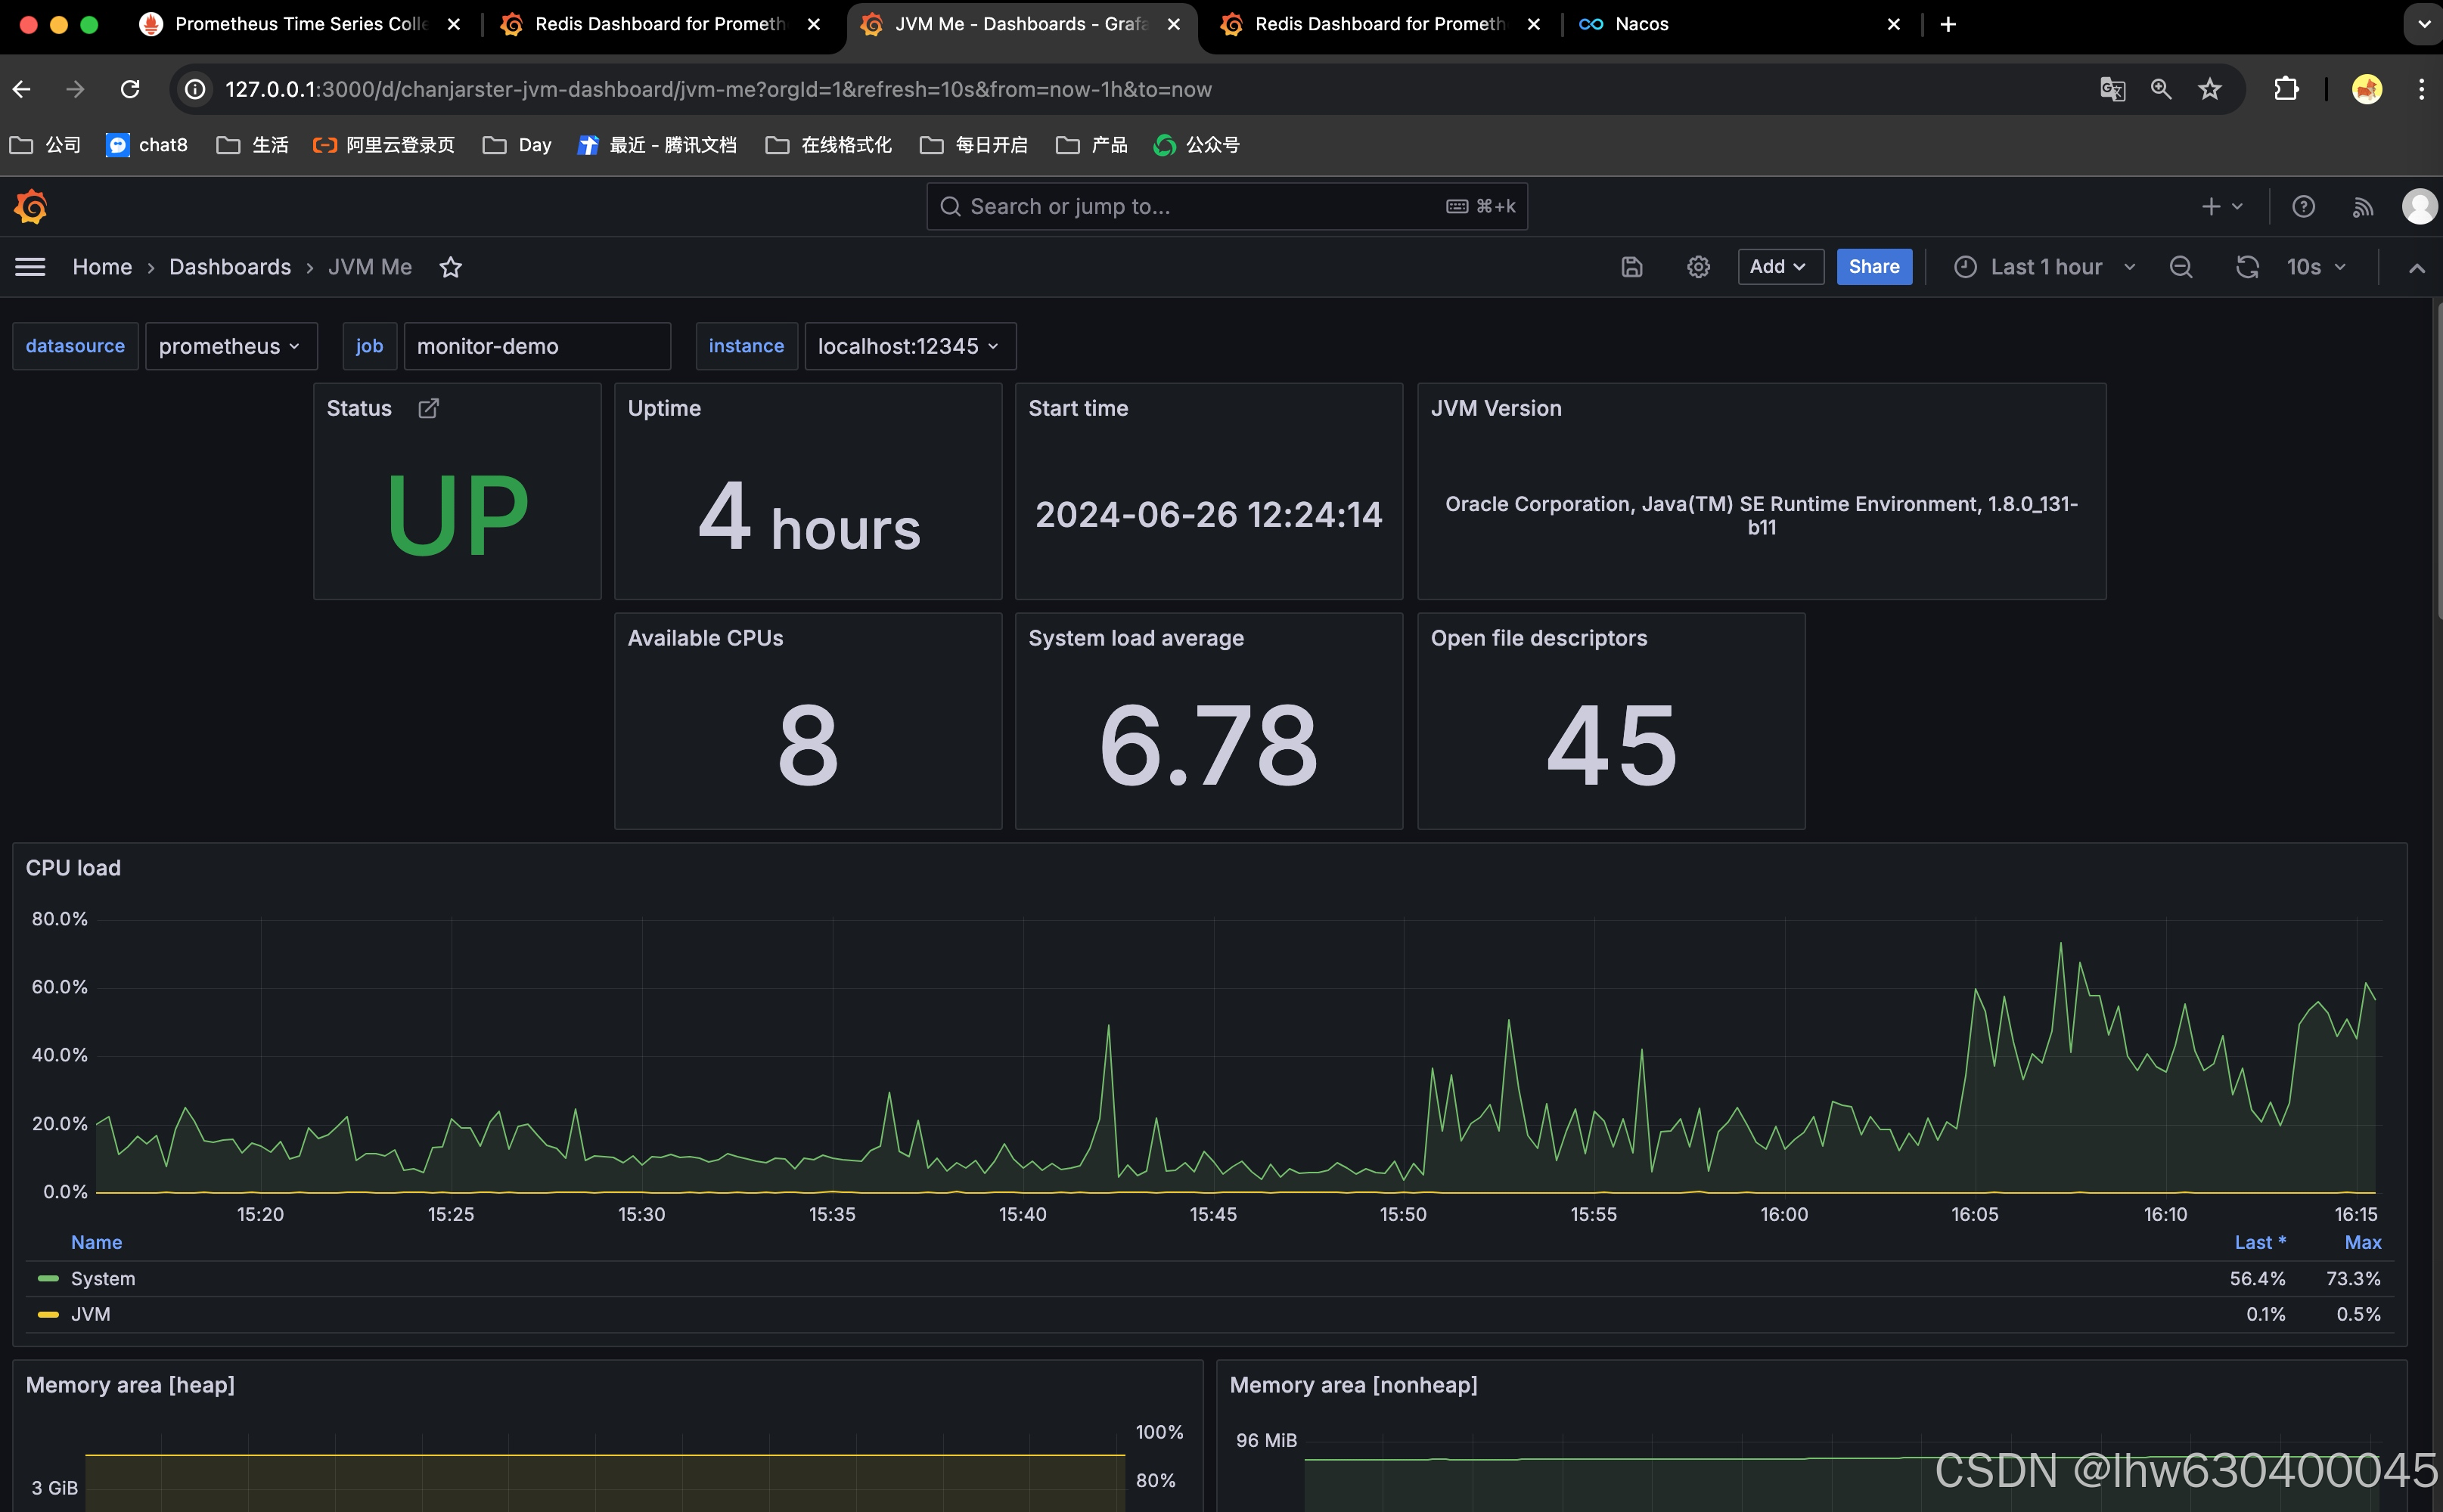Open dashboard settings gear icon

1698,267
